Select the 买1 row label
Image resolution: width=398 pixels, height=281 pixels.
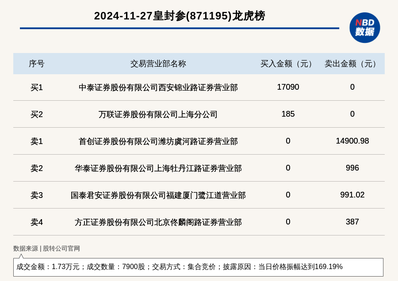coord(37,87)
